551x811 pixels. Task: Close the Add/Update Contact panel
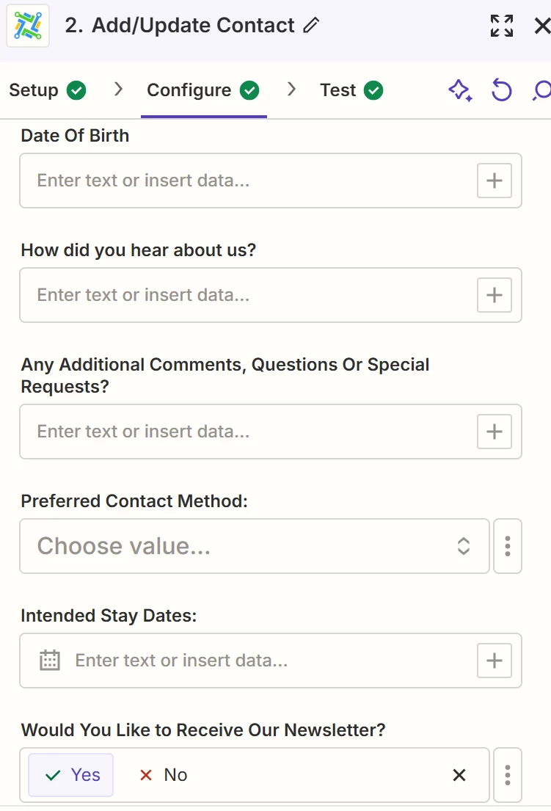click(541, 26)
